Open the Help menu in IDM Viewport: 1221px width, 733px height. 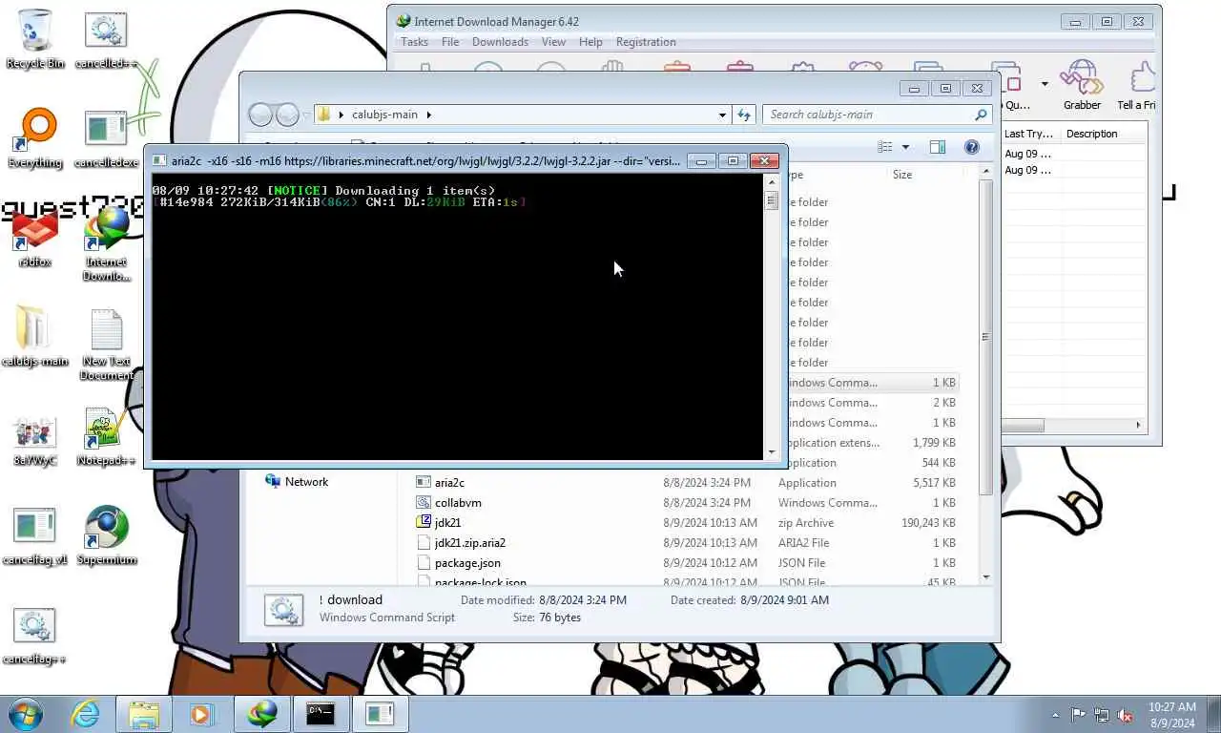coord(590,42)
